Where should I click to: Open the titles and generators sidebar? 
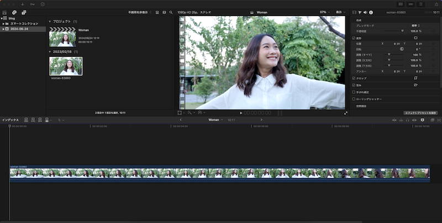24,12
